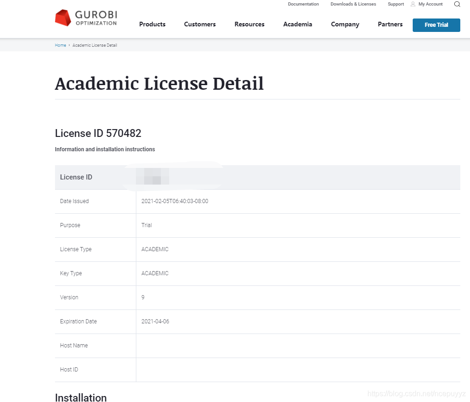Open the Support link
The width and height of the screenshot is (470, 402).
click(x=396, y=4)
